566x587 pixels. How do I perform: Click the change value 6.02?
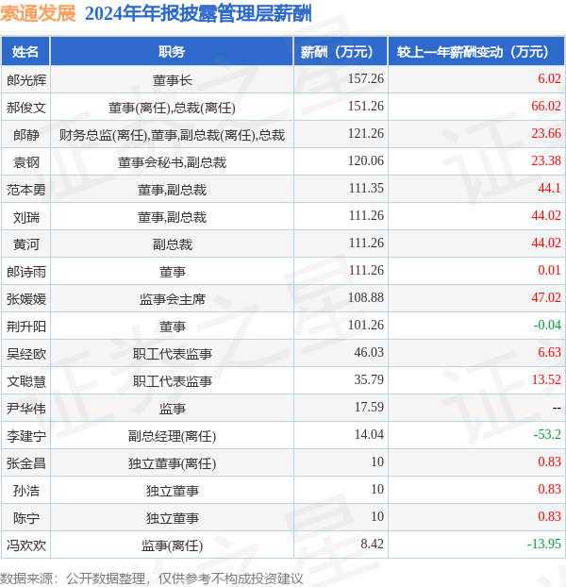coord(550,78)
